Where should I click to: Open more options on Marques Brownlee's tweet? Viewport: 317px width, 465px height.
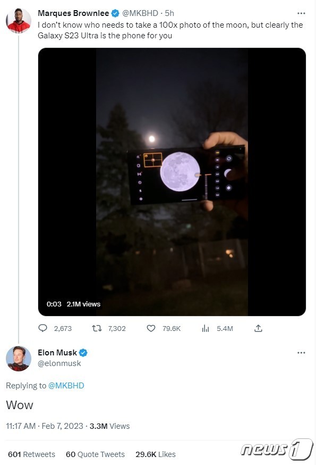pyautogui.click(x=301, y=13)
